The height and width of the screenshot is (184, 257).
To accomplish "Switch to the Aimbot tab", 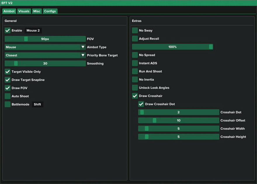I will click(x=9, y=11).
